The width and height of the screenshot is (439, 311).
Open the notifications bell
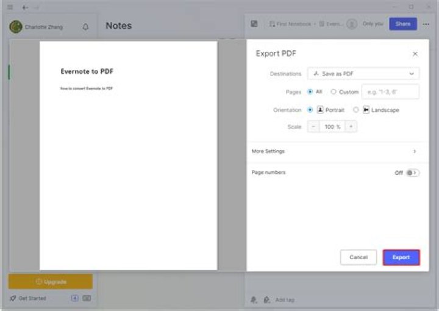pos(86,27)
